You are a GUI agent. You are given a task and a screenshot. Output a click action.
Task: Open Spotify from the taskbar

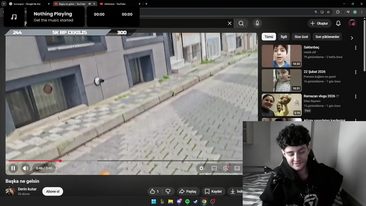tap(187, 201)
